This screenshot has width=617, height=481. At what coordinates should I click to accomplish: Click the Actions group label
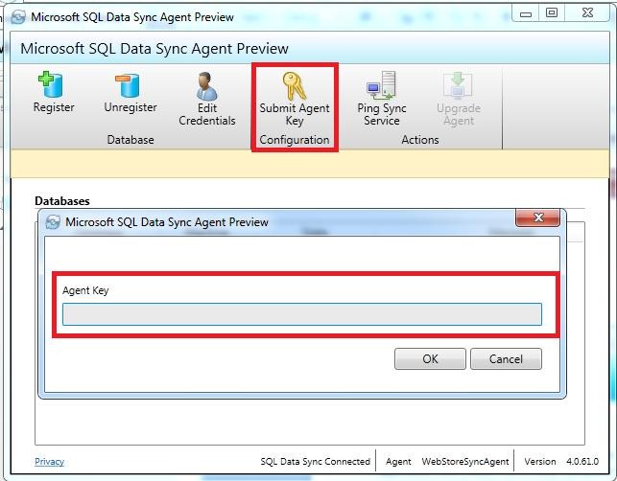point(420,140)
